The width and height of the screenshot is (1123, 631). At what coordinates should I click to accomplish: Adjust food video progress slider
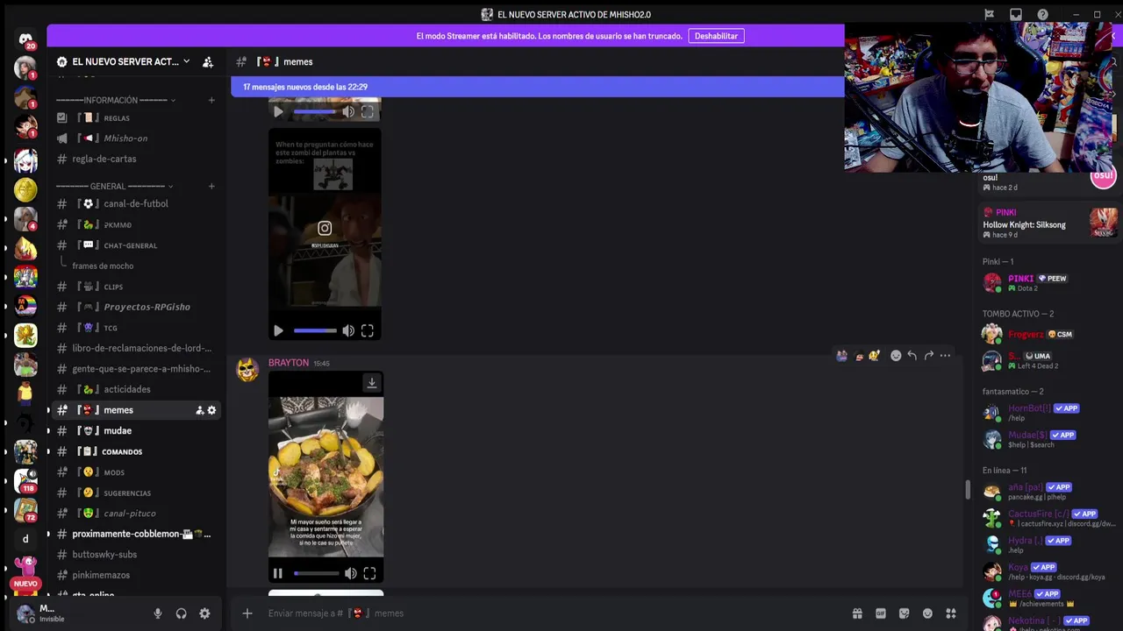(316, 573)
